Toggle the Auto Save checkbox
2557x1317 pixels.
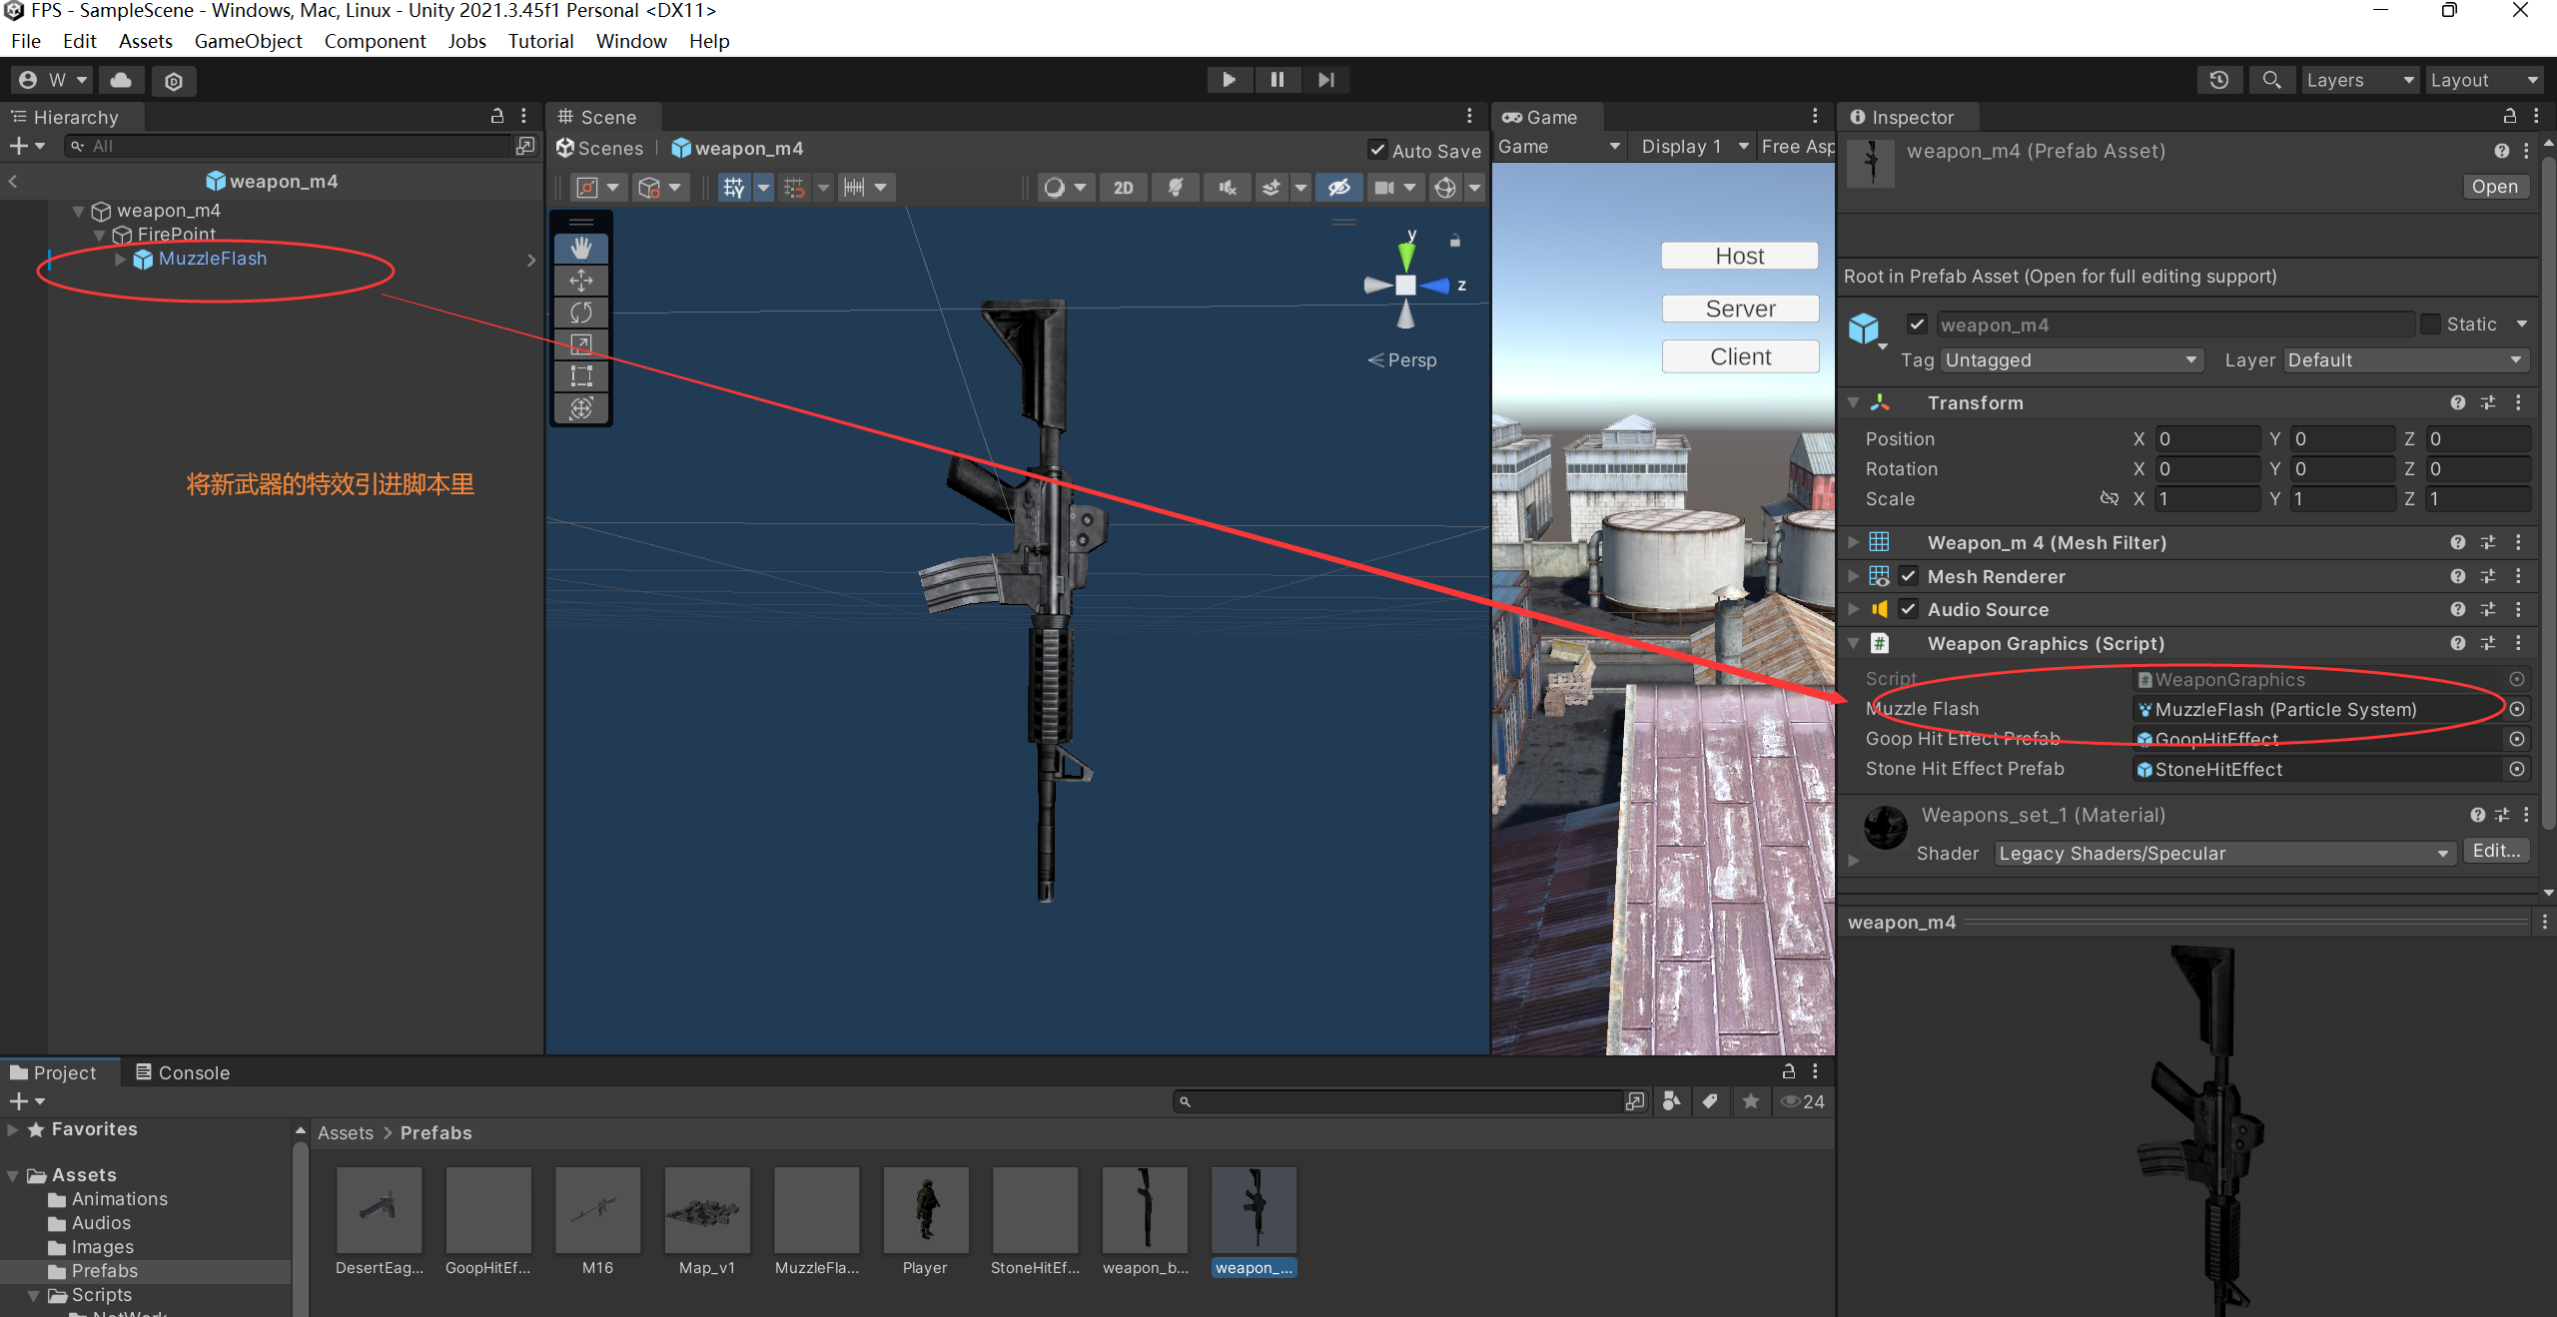[x=1377, y=150]
